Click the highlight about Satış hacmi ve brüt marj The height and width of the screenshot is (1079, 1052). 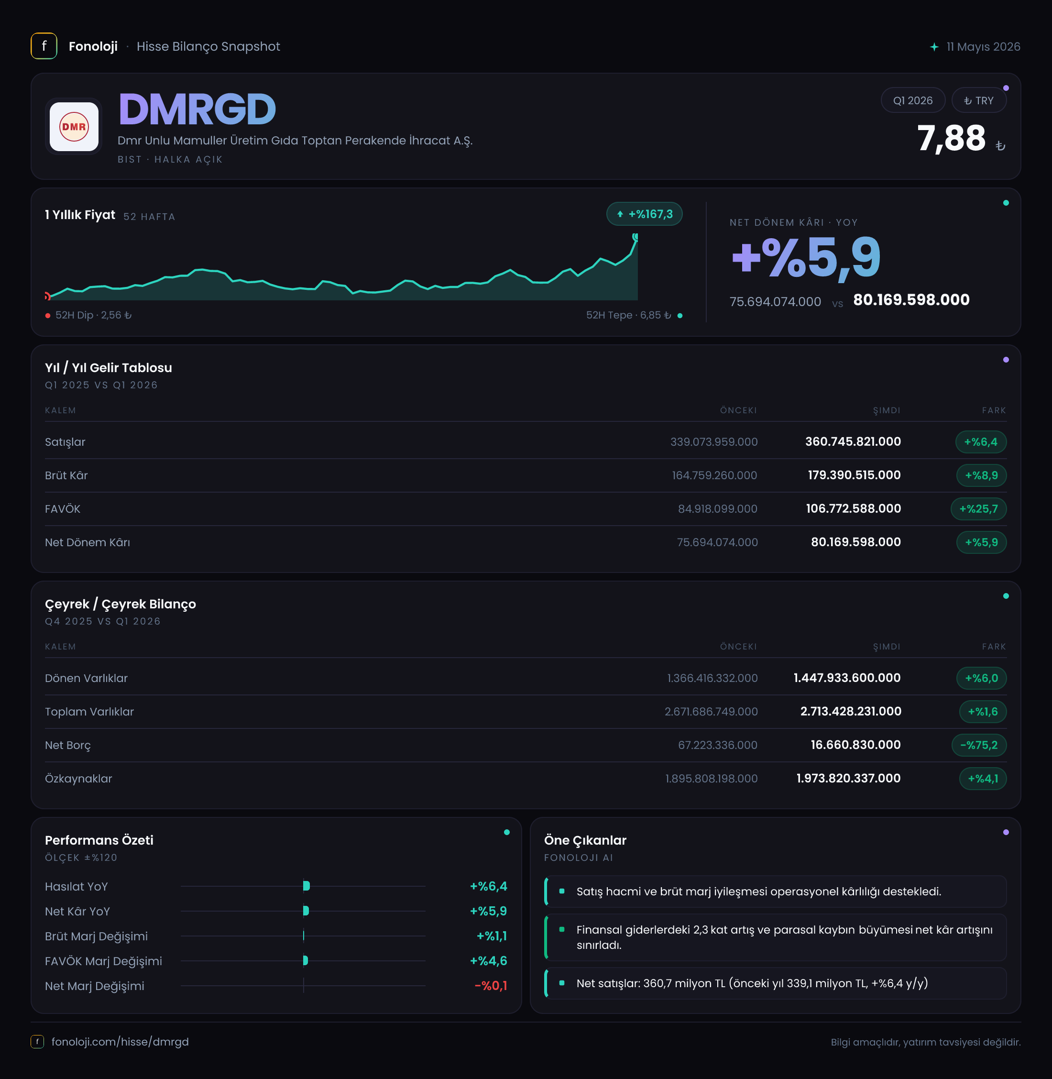coord(775,892)
